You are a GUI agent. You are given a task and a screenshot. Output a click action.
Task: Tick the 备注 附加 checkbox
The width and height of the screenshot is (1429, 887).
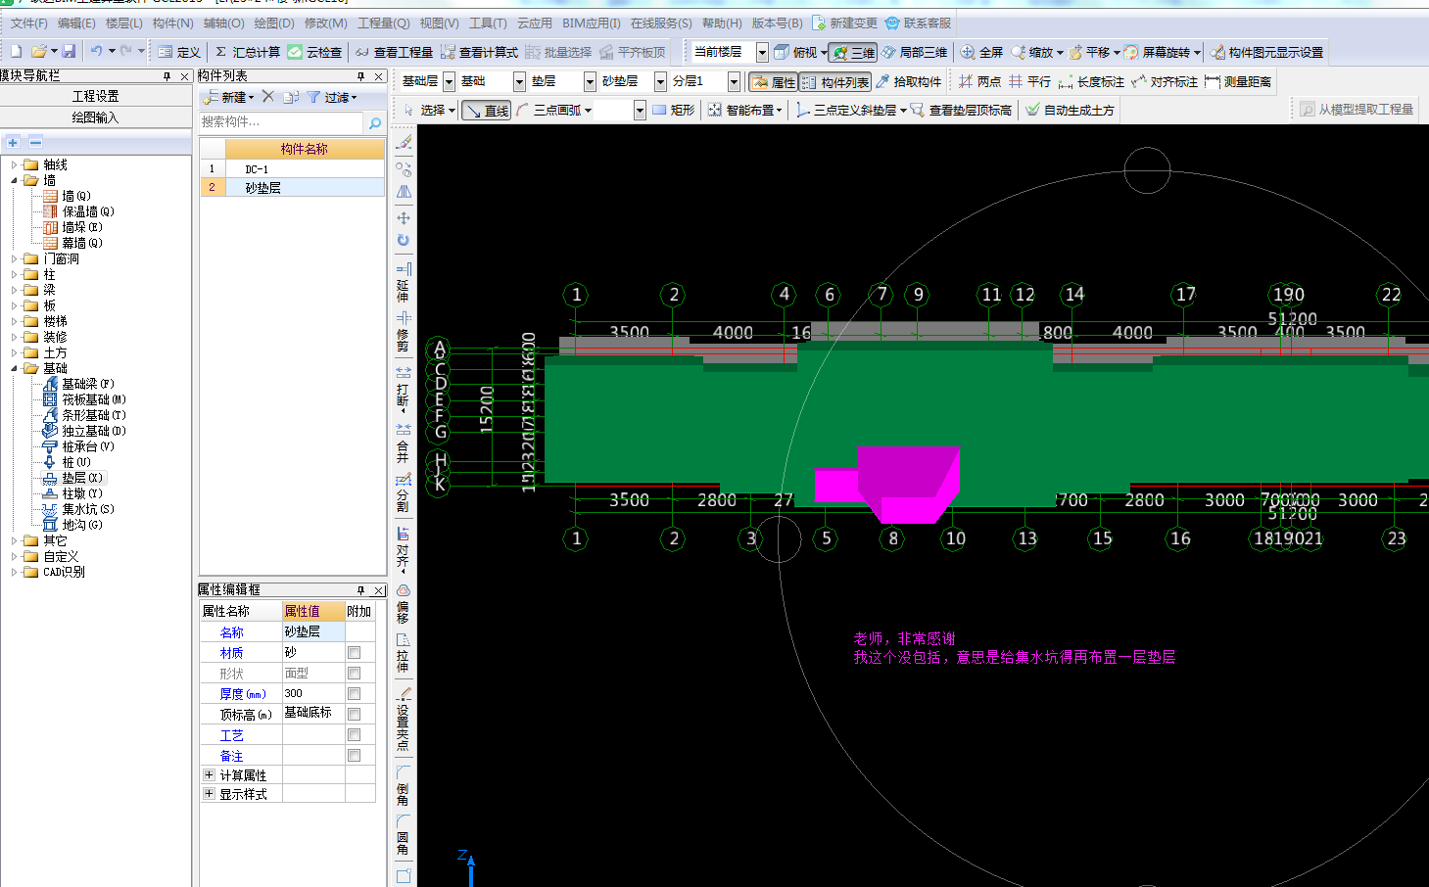[354, 755]
